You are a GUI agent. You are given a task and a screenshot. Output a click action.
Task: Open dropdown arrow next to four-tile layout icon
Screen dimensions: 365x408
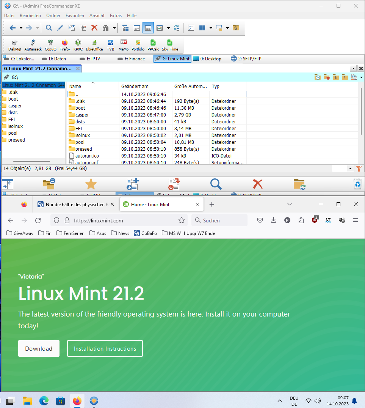211,28
